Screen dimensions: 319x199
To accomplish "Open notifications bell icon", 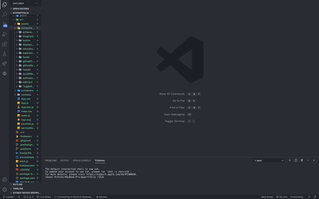I will point(315,197).
